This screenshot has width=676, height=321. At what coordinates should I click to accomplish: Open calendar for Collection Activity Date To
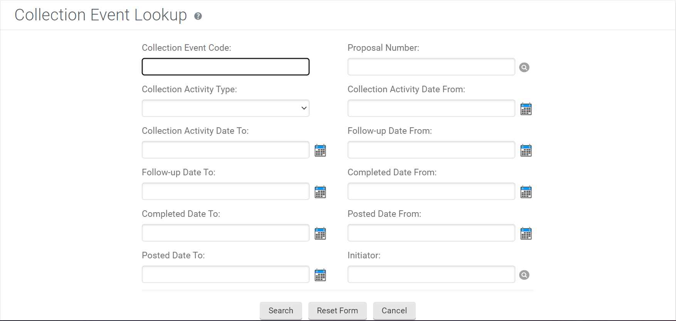tap(320, 151)
